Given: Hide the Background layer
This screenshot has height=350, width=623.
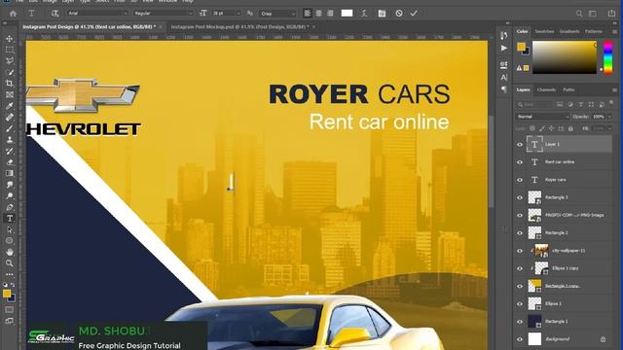Looking at the screenshot, I should (x=520, y=339).
